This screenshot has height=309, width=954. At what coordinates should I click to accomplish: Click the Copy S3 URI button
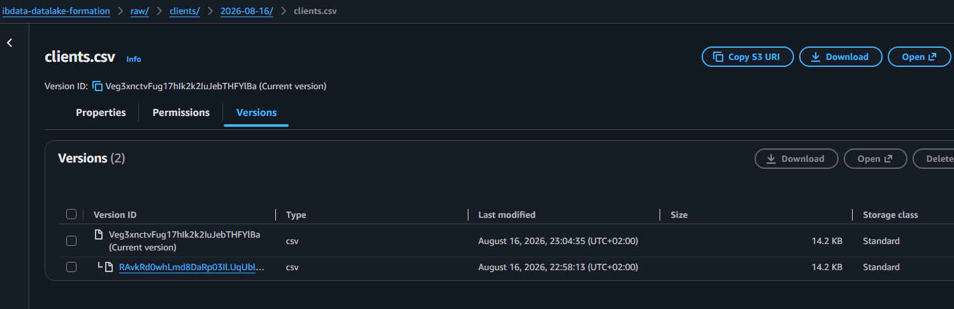748,57
